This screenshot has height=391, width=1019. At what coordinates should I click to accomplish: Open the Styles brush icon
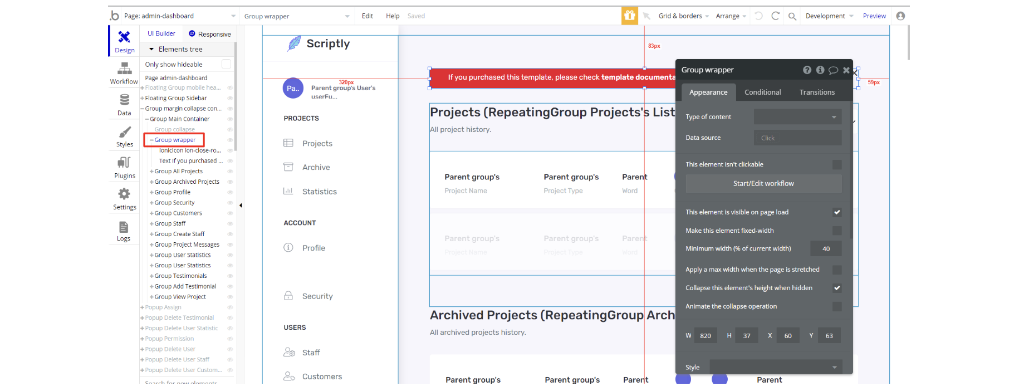[x=124, y=132]
